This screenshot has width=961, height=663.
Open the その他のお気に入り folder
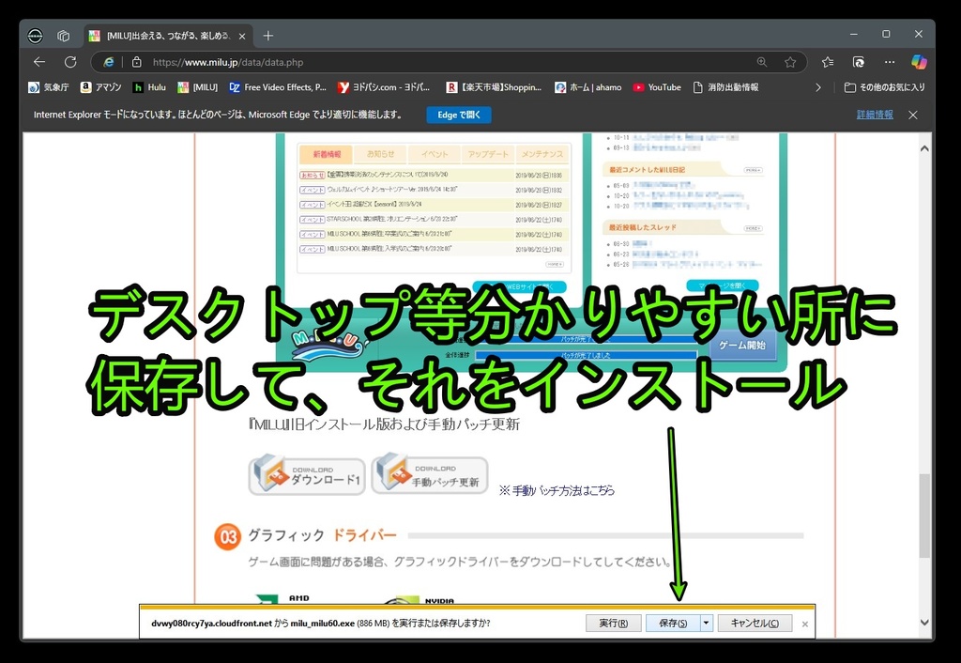884,87
